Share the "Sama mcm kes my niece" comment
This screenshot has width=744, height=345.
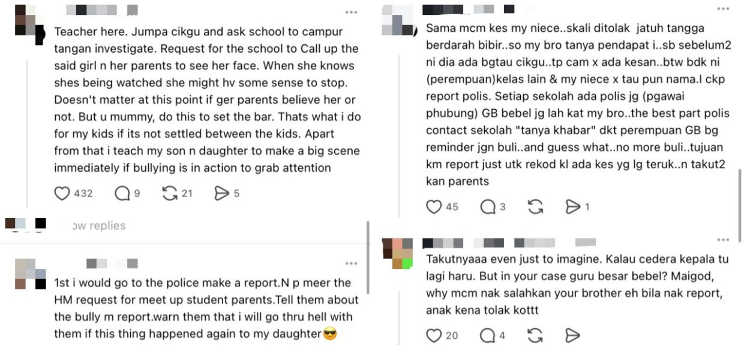click(x=573, y=207)
